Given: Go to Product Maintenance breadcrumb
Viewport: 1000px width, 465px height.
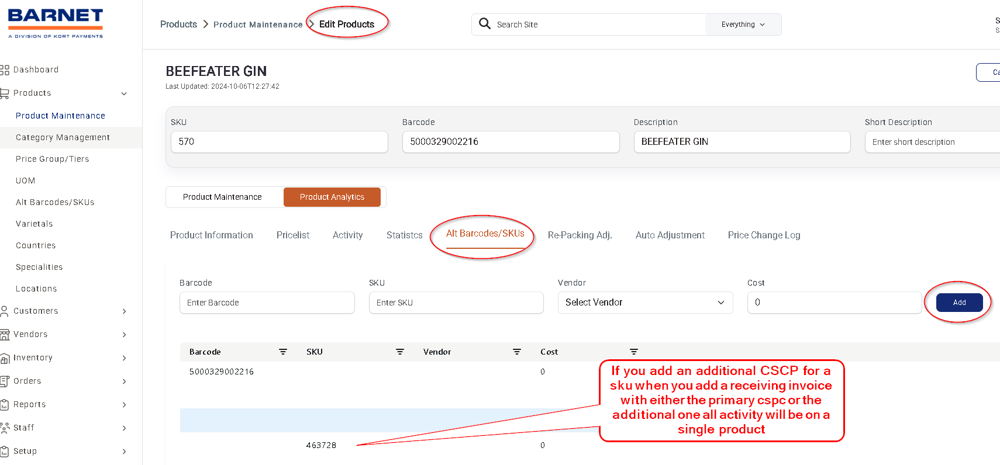Looking at the screenshot, I should [x=258, y=25].
